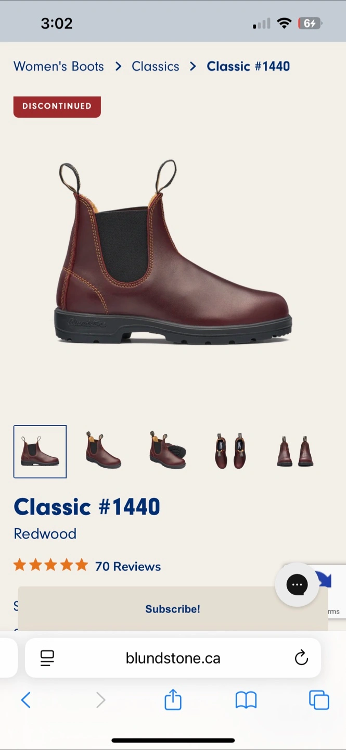This screenshot has height=750, width=346.
Task: Tap the Safari back arrow
Action: (26, 700)
